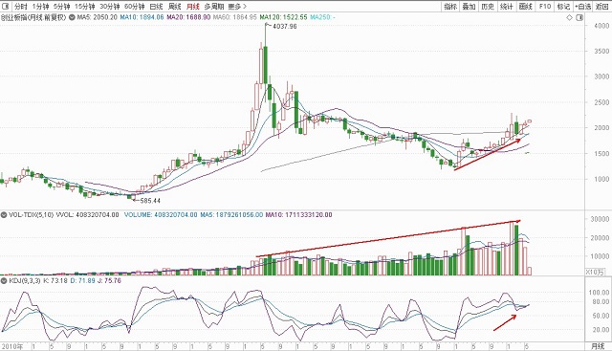Click the diamond marker icon above the chart
This screenshot has height=351, width=612.
pyautogui.click(x=570, y=17)
